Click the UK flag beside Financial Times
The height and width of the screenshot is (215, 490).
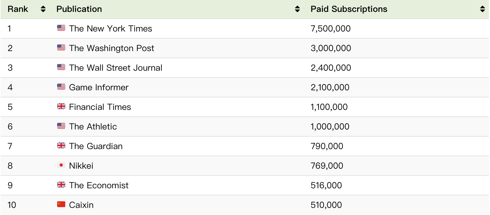pyautogui.click(x=61, y=106)
